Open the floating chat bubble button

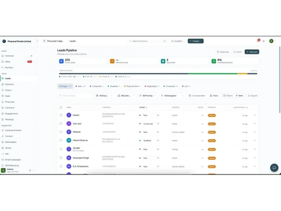pos(274,168)
